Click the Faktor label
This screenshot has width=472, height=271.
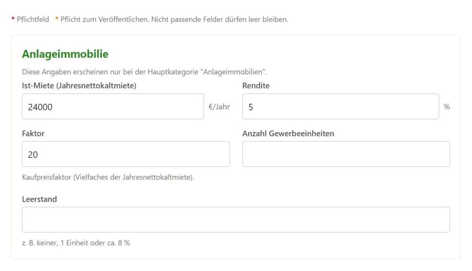point(33,134)
